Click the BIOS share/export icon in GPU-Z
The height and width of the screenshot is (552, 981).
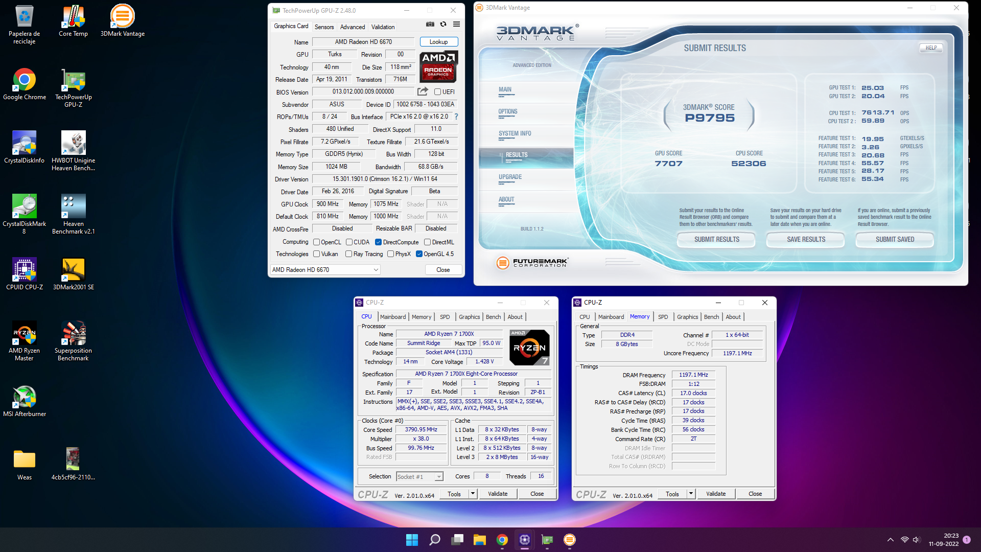point(423,91)
